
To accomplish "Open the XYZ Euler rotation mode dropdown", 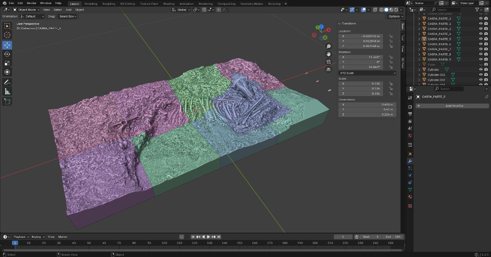I will click(367, 73).
